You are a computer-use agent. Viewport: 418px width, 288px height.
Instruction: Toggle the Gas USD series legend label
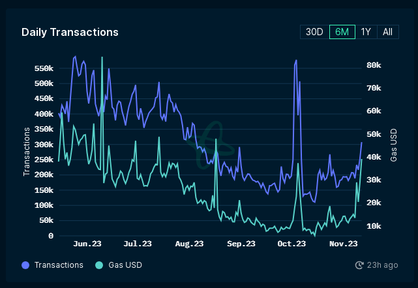click(x=124, y=265)
